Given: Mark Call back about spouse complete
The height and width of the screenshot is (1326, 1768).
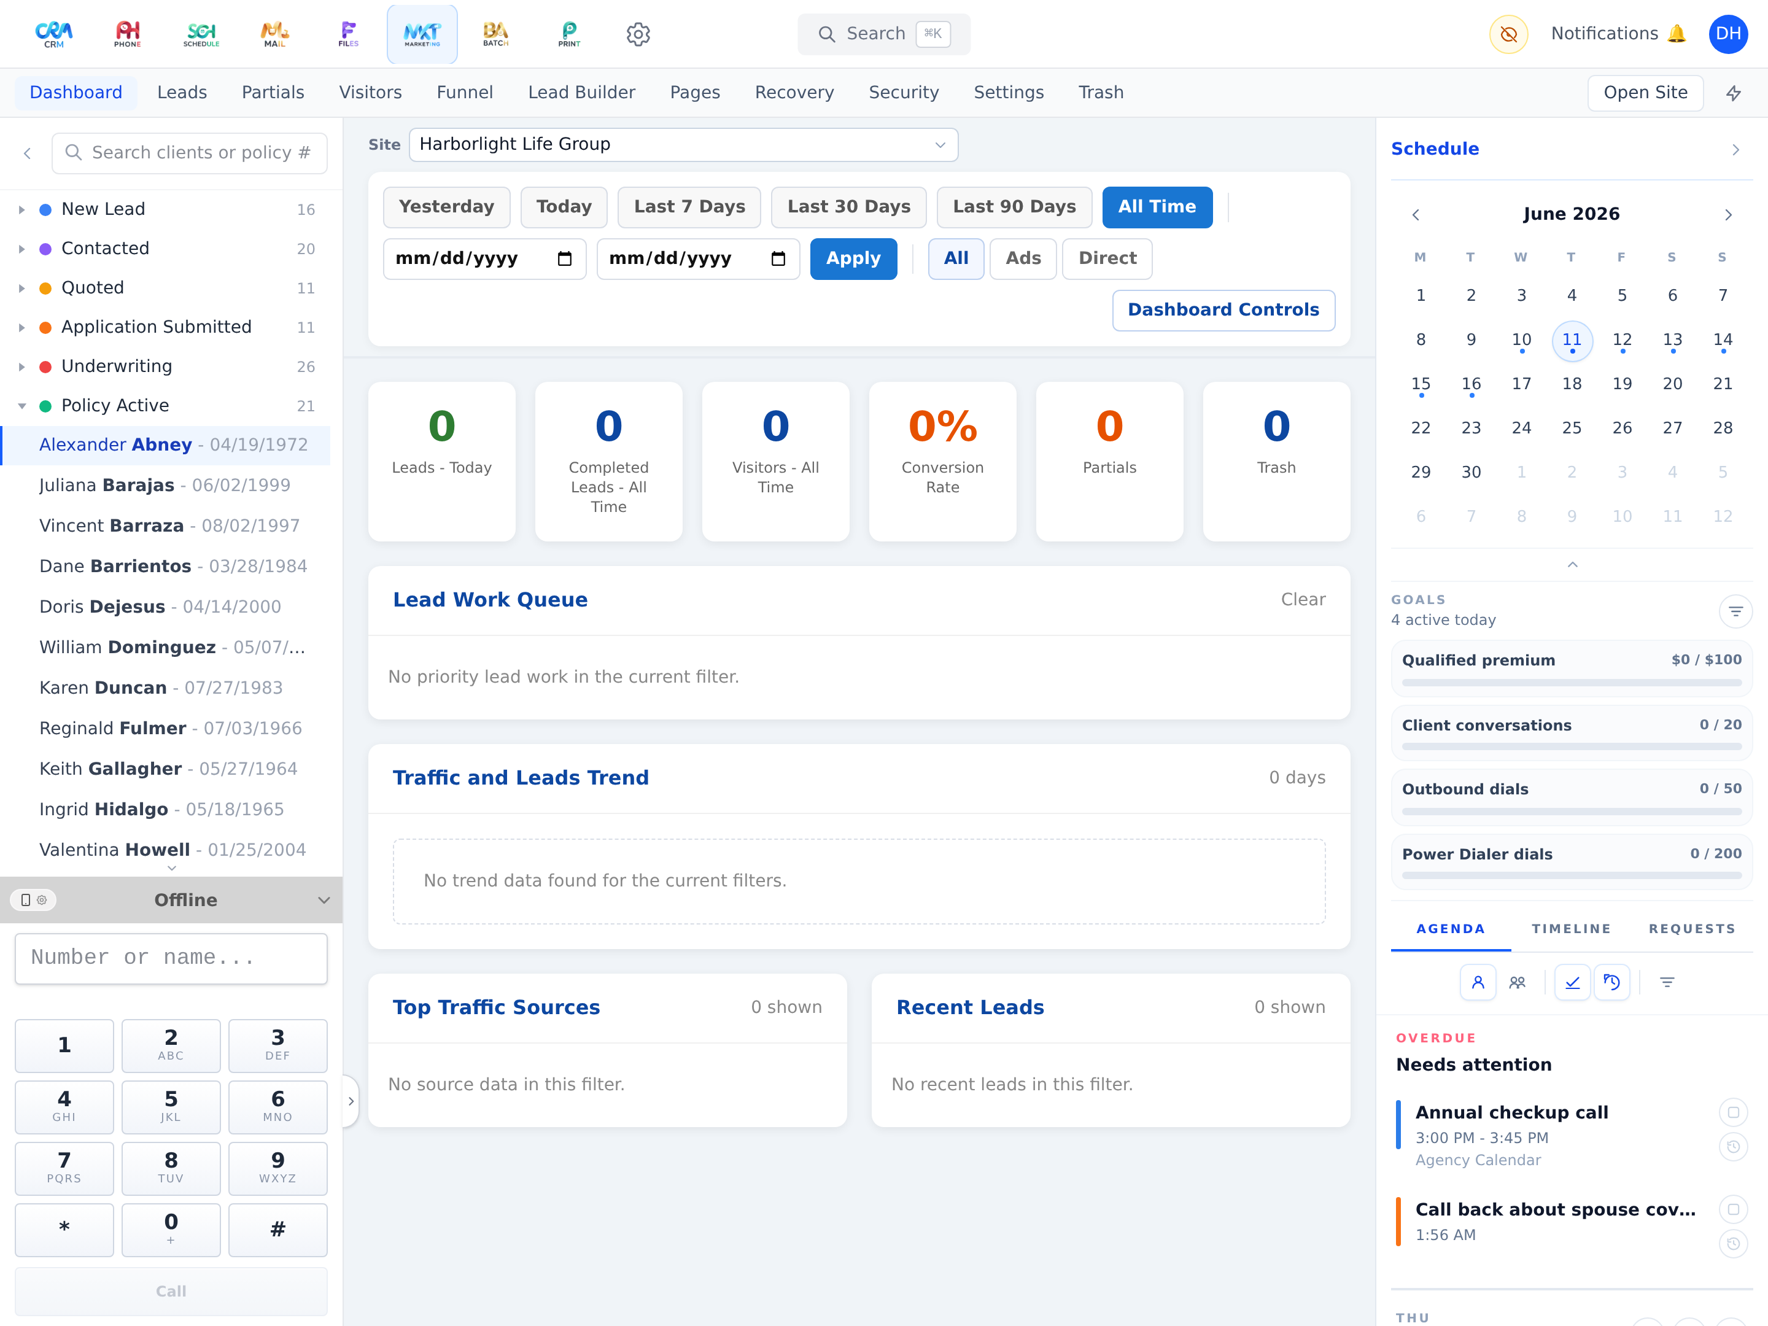Looking at the screenshot, I should pos(1733,1209).
